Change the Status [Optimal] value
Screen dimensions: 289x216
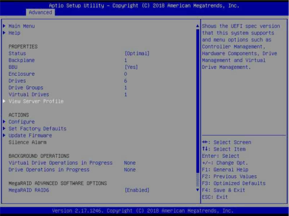pyautogui.click(x=137, y=53)
